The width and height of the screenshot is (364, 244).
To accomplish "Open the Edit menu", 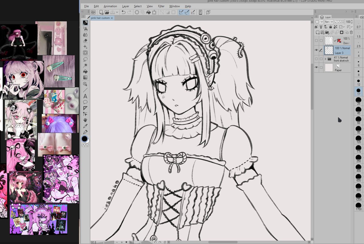I will tap(96, 6).
